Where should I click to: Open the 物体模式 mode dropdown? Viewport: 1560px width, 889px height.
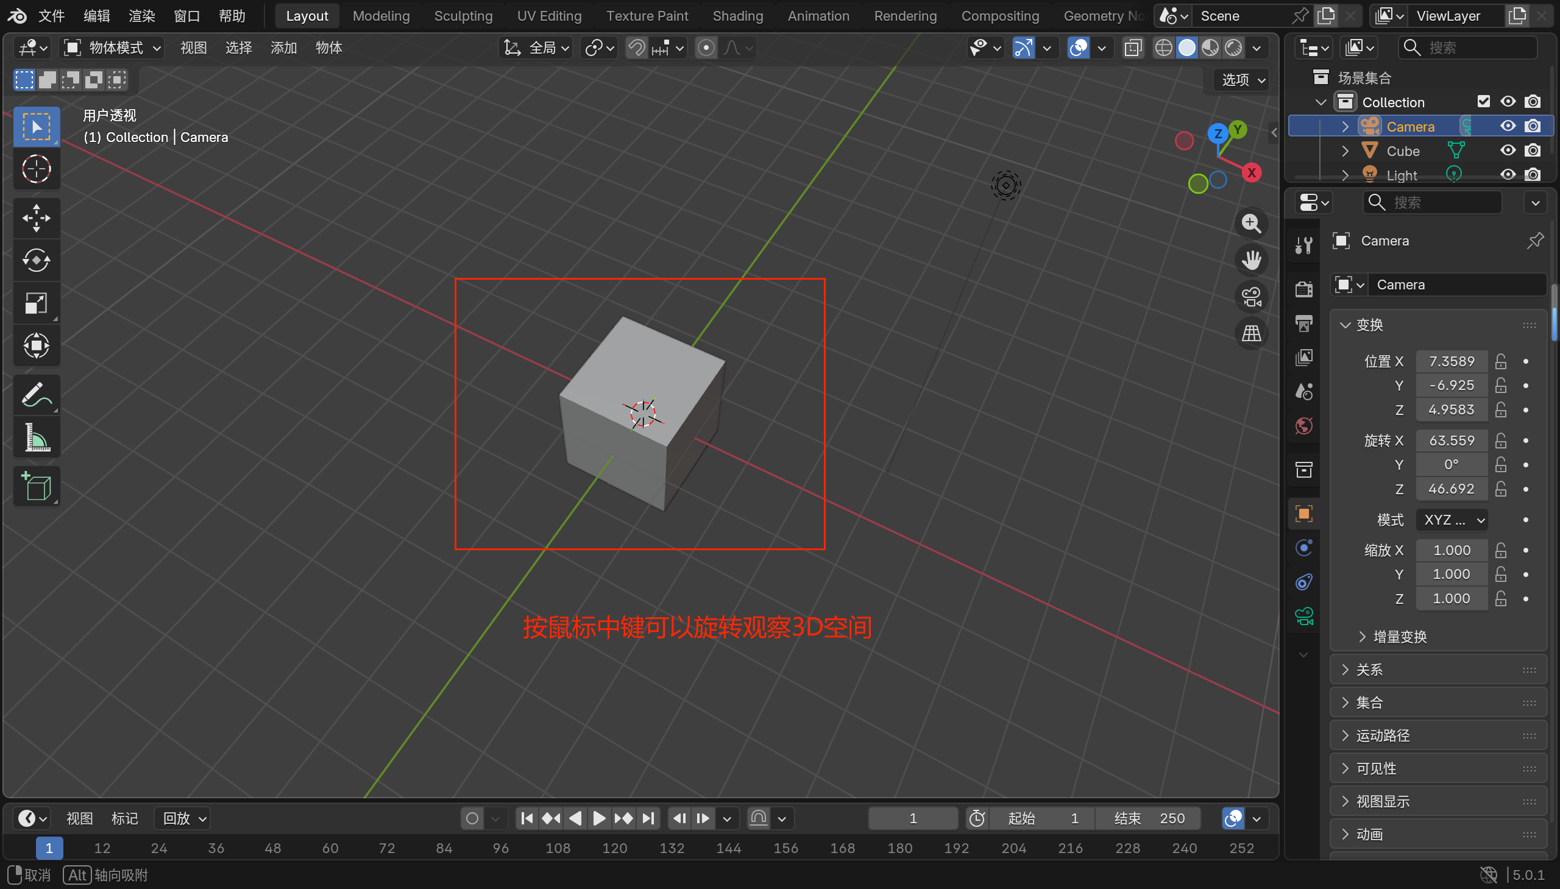click(x=113, y=48)
